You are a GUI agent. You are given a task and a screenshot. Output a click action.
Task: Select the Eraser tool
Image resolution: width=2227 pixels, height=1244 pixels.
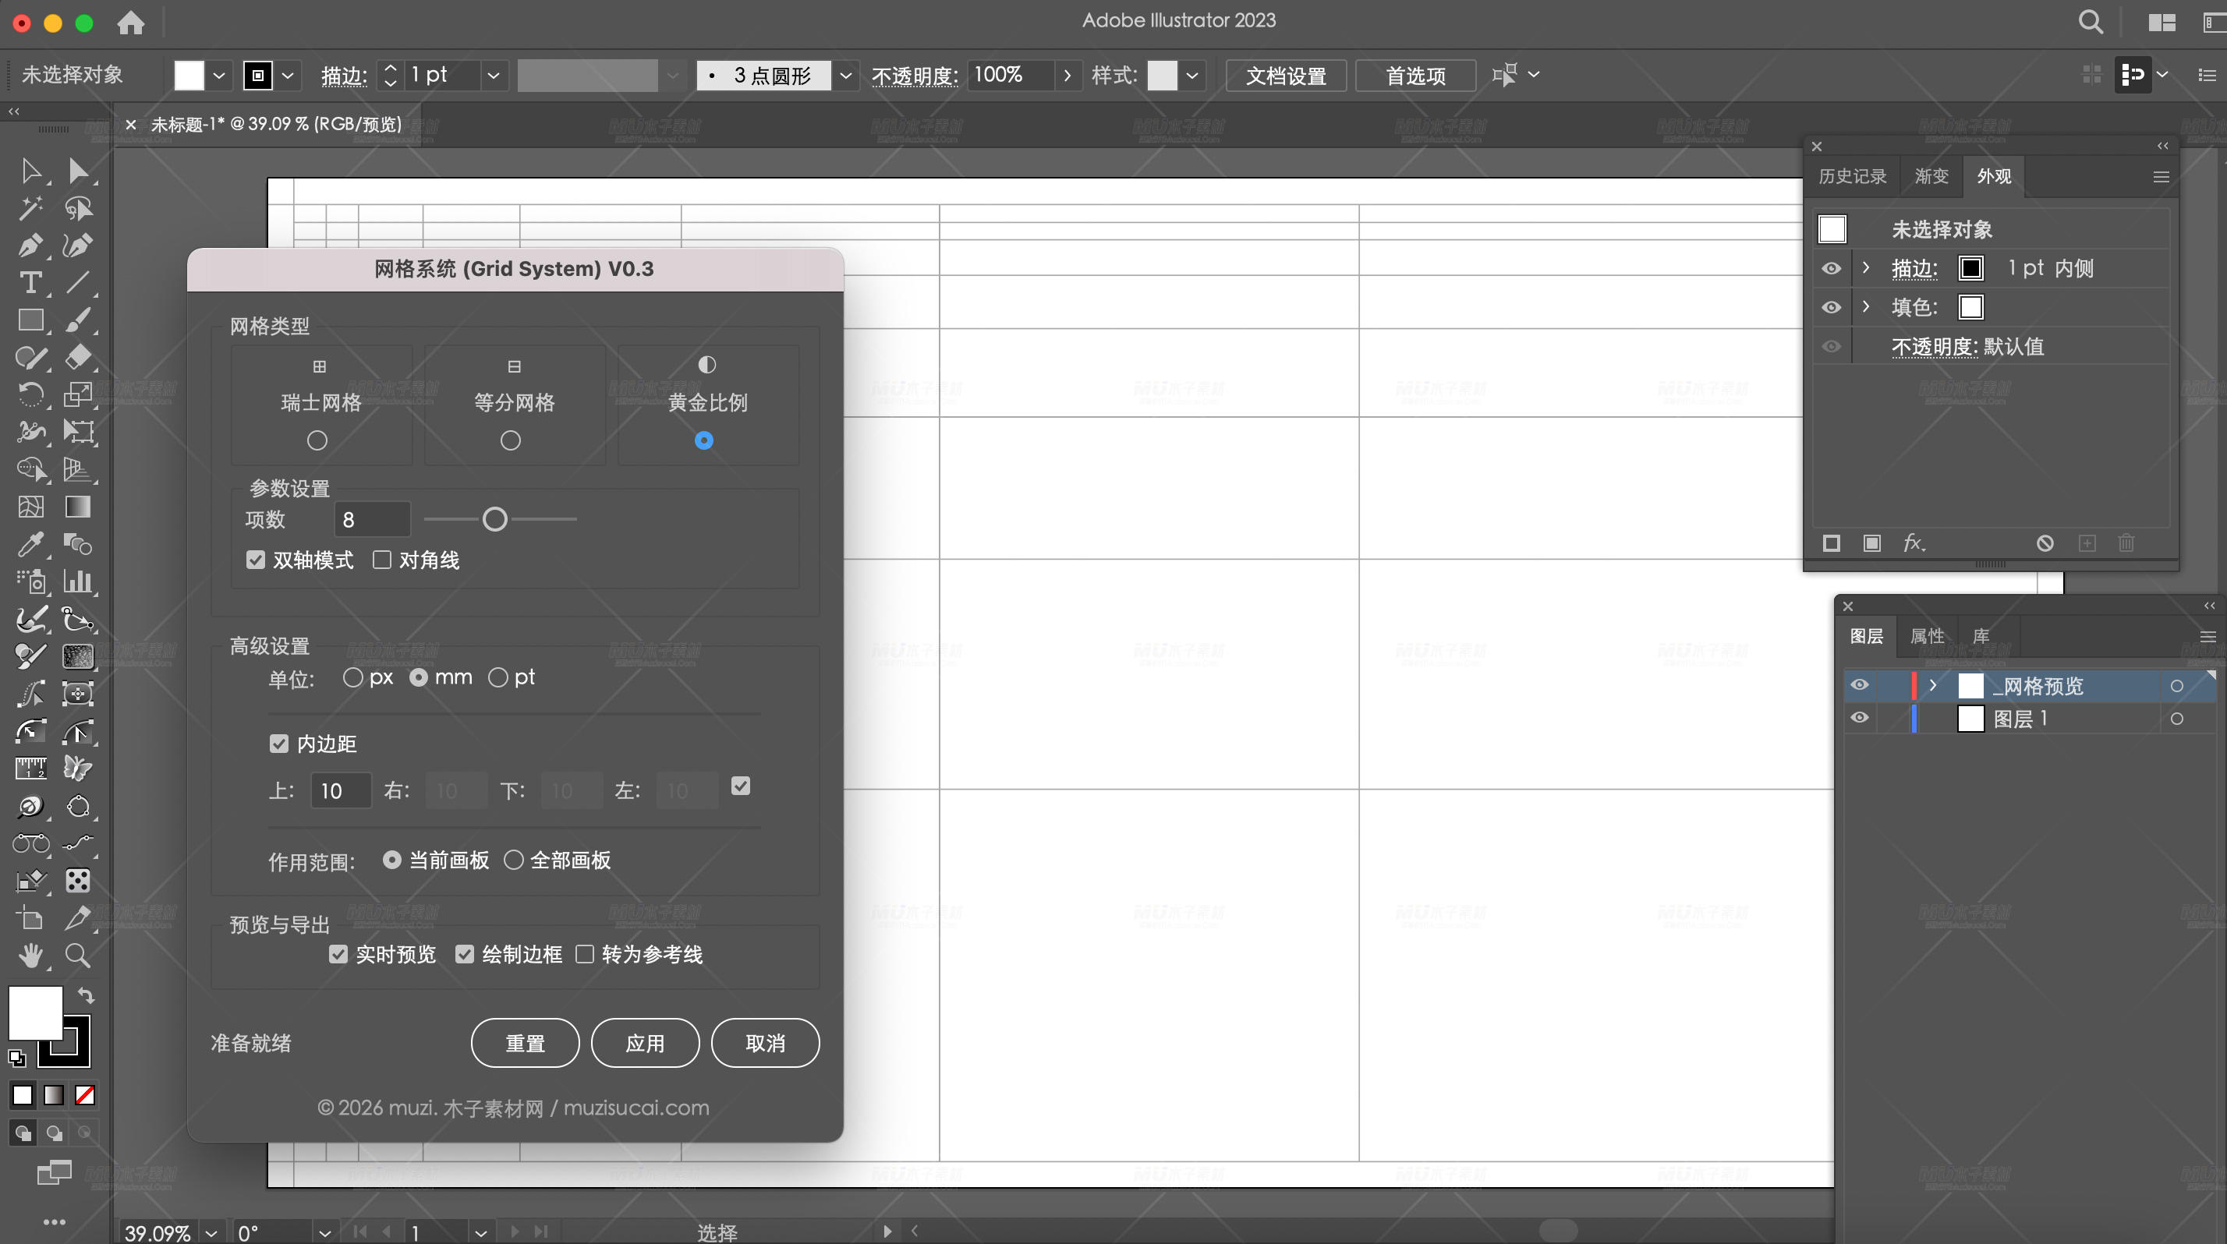click(x=78, y=357)
